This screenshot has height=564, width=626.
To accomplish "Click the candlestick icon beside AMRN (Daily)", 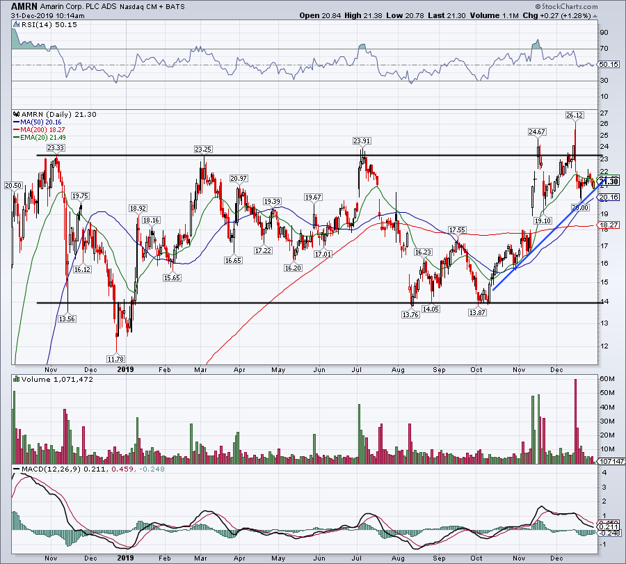I will coord(17,114).
